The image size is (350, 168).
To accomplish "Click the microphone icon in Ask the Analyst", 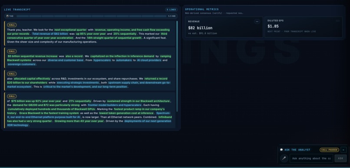I will 284,158.
